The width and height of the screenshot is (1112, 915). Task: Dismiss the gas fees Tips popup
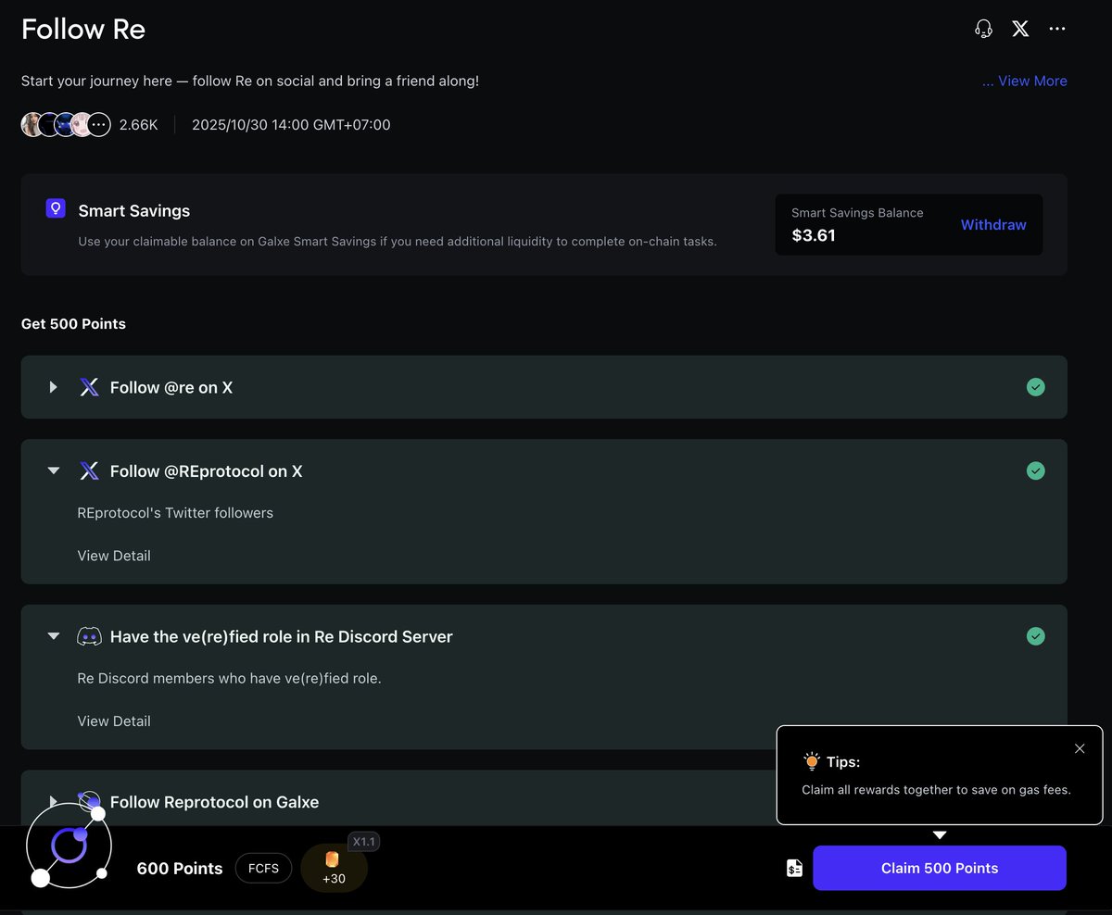click(x=1079, y=748)
